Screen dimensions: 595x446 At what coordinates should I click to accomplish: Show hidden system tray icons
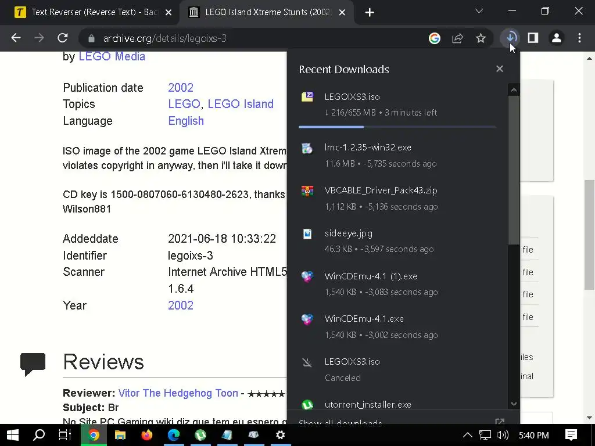[468, 435]
